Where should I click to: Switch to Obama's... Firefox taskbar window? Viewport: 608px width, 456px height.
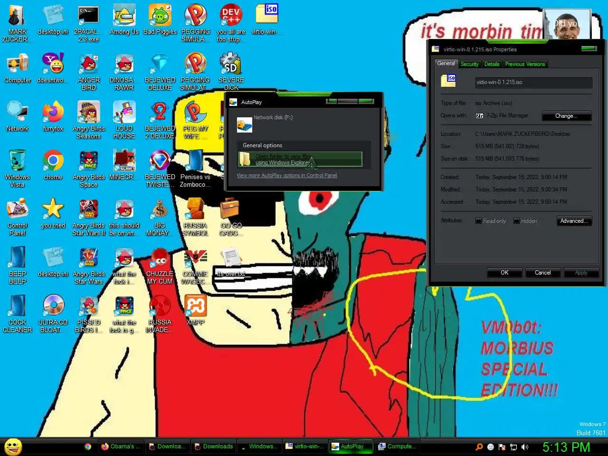[120, 446]
